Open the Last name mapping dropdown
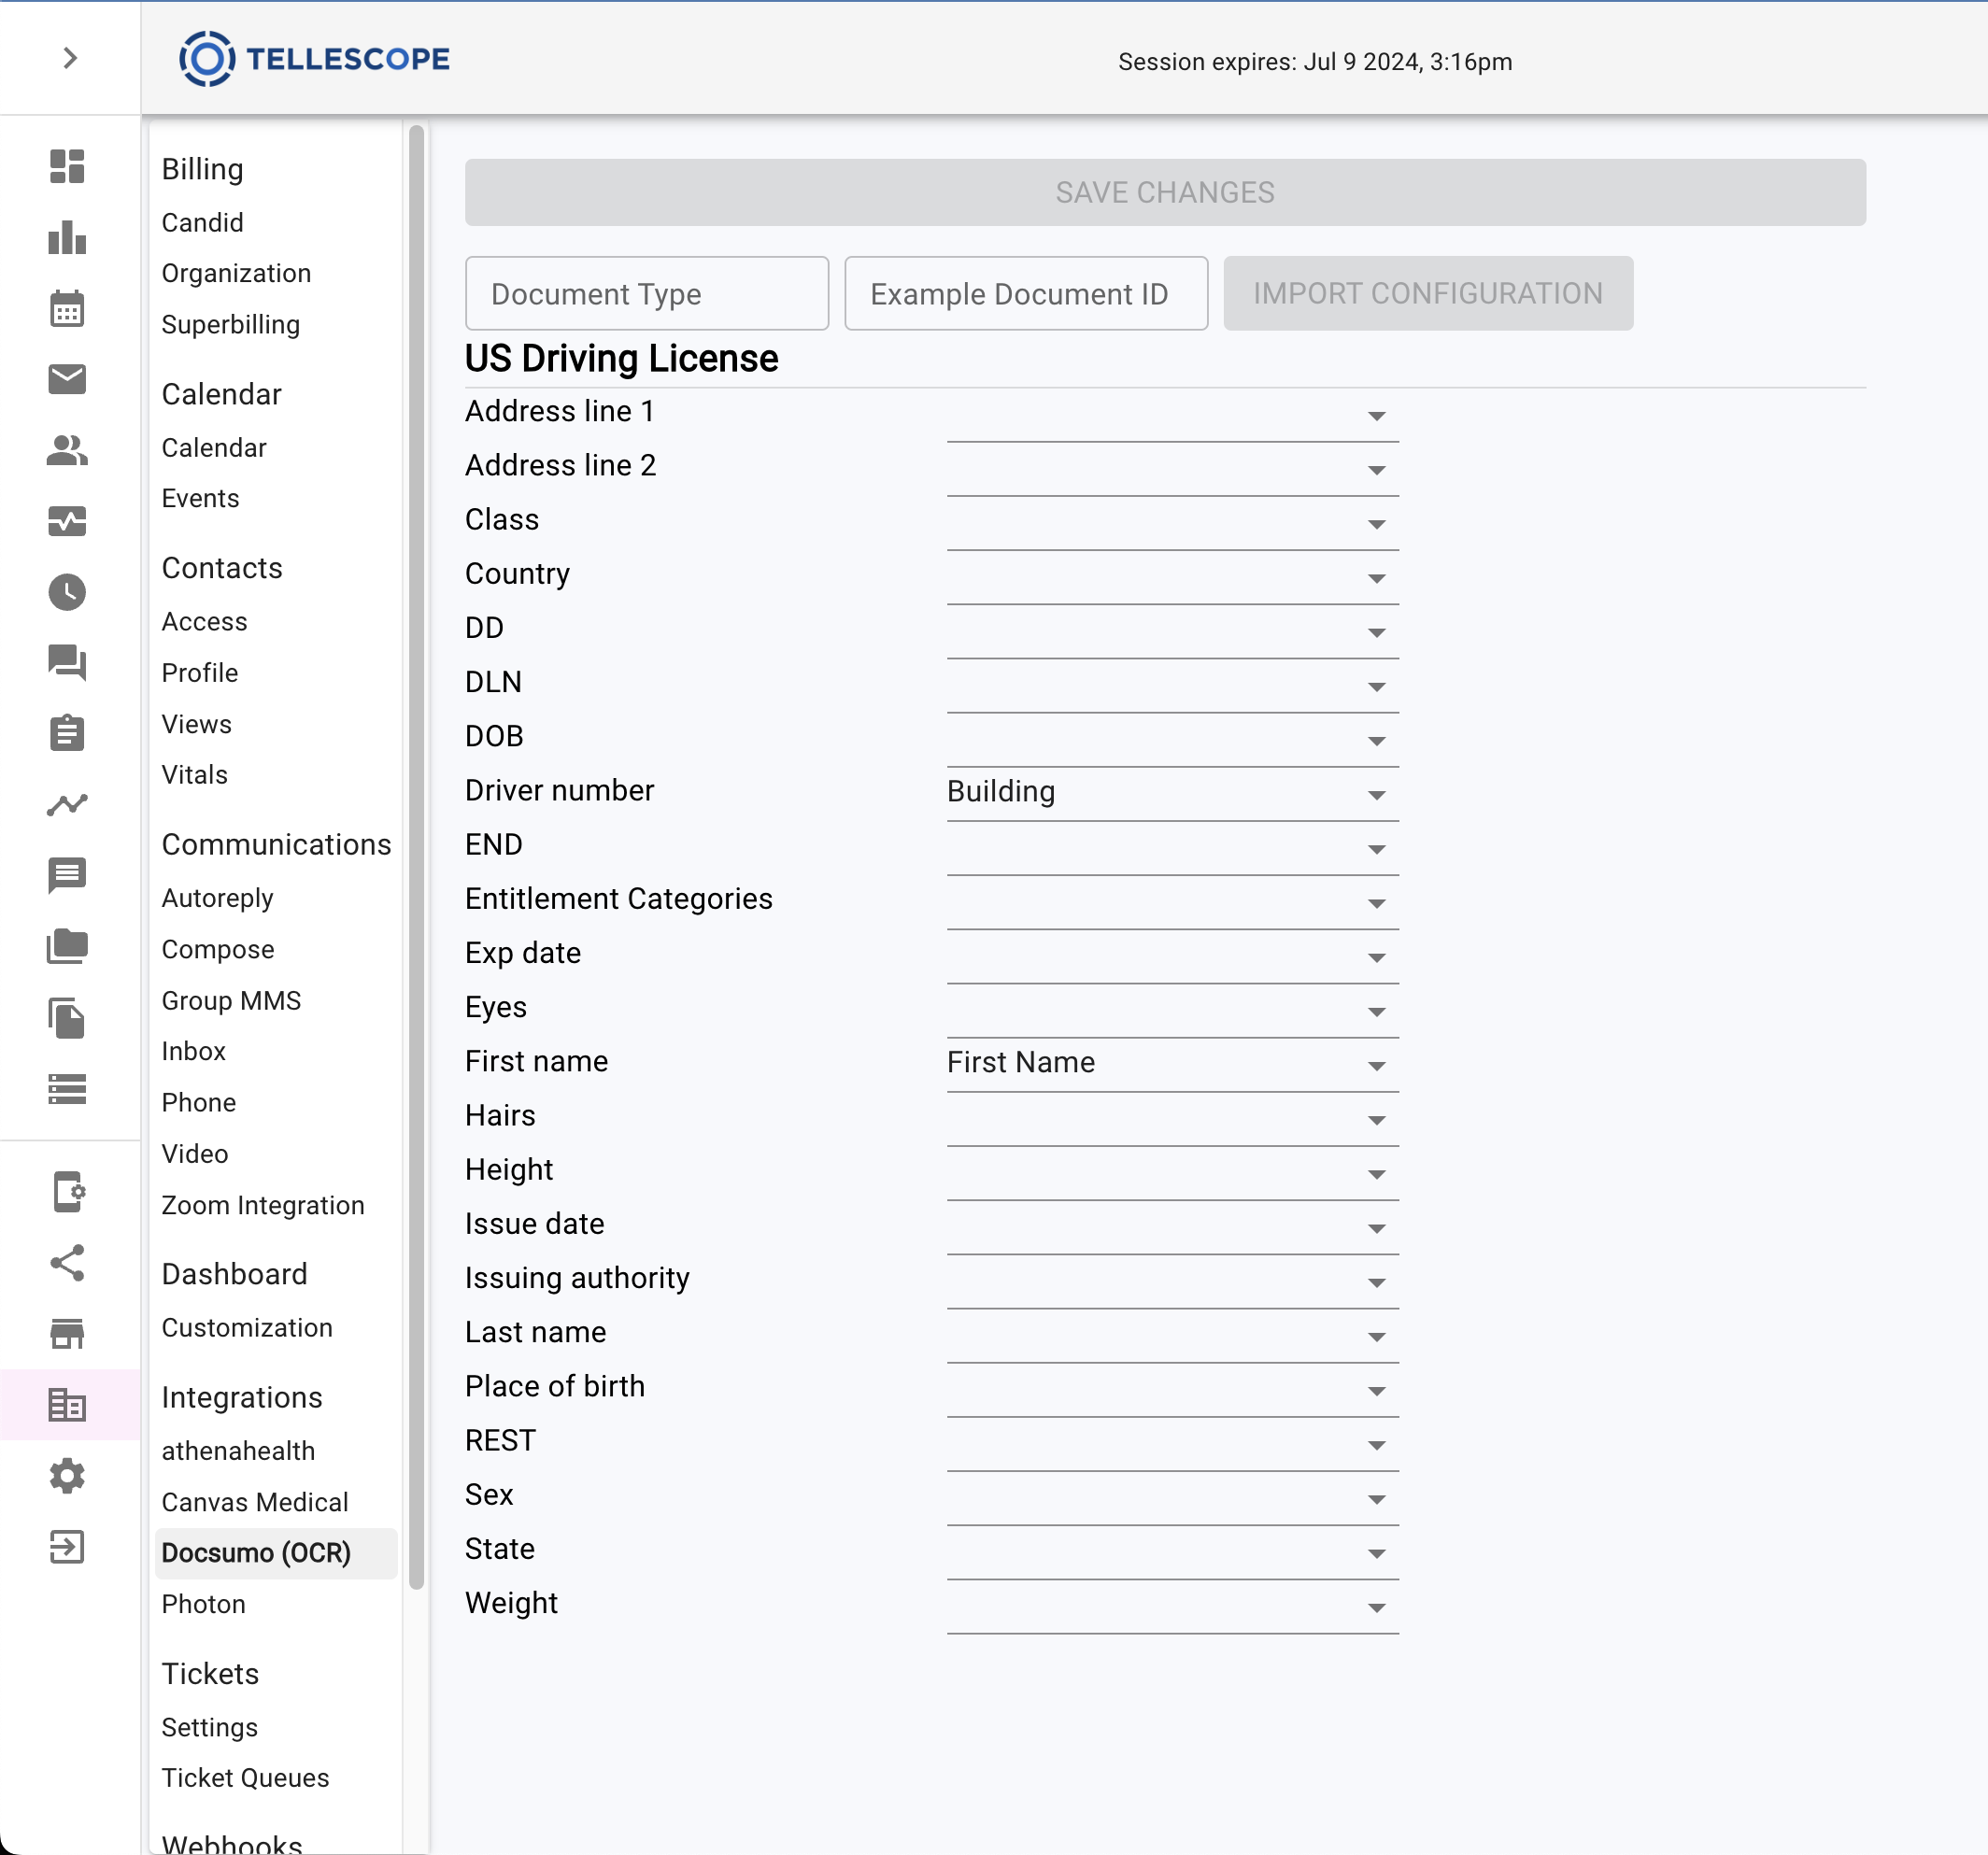 (x=1172, y=1335)
